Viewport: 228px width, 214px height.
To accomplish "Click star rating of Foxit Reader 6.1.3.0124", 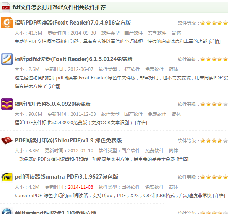I will coord(214,59).
